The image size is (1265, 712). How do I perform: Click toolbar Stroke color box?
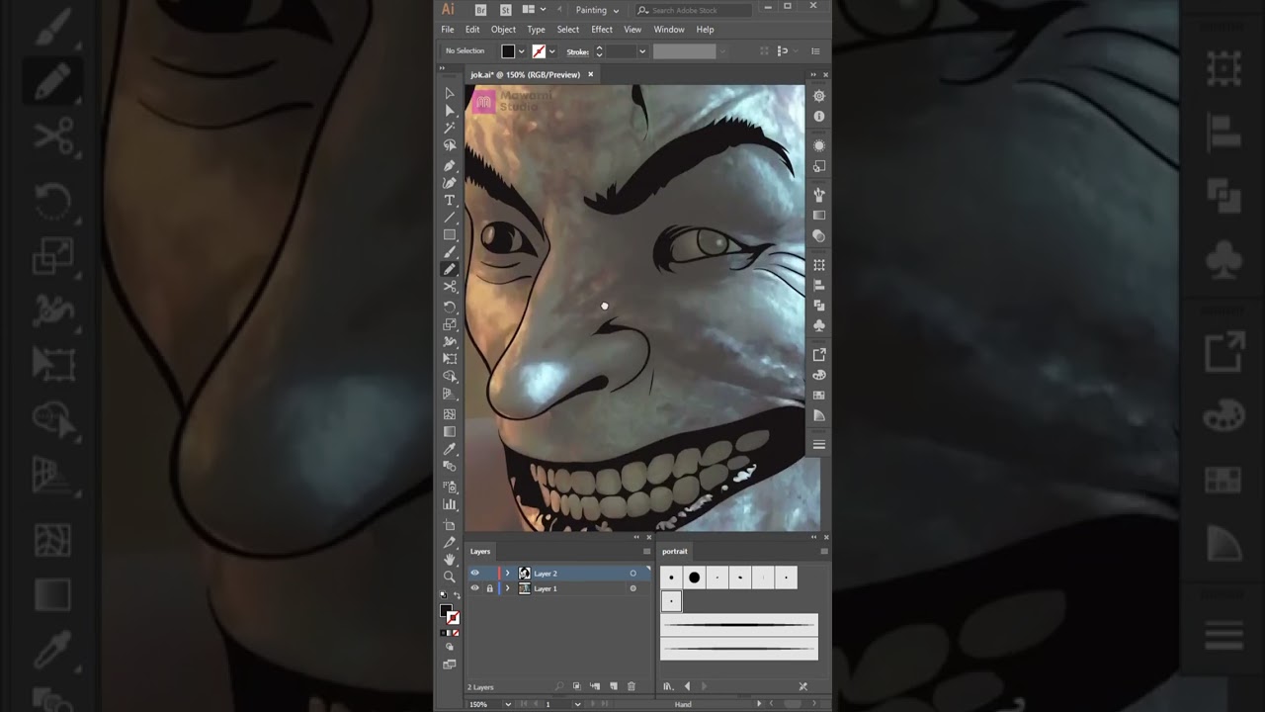tap(453, 618)
